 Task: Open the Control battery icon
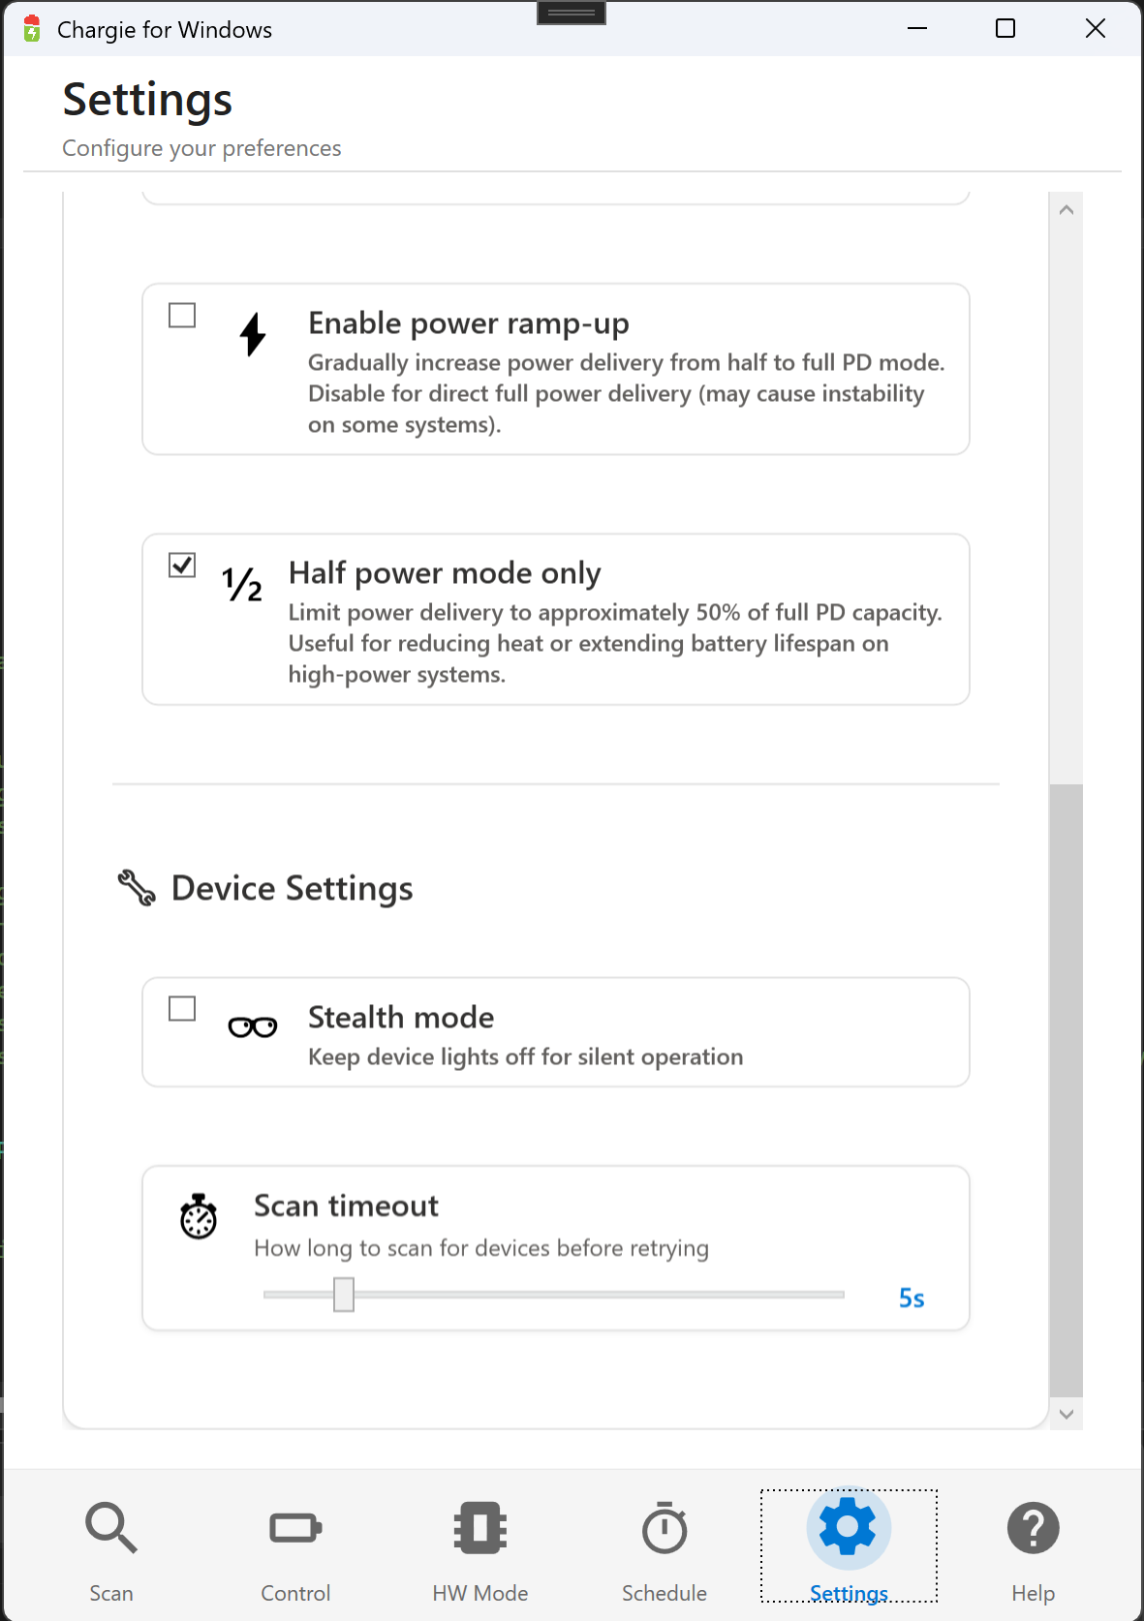(294, 1528)
